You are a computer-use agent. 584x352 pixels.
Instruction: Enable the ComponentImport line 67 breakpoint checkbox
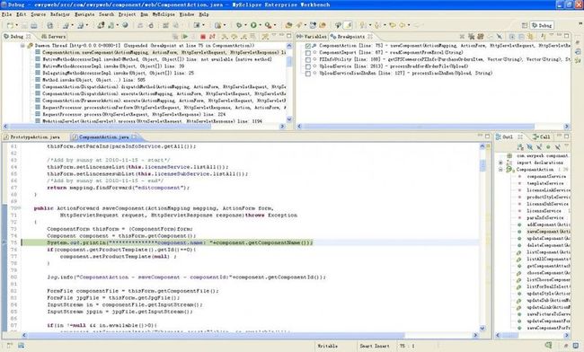[x=308, y=53]
